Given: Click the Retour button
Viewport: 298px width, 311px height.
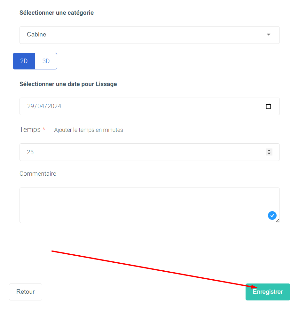Looking at the screenshot, I should point(25,292).
